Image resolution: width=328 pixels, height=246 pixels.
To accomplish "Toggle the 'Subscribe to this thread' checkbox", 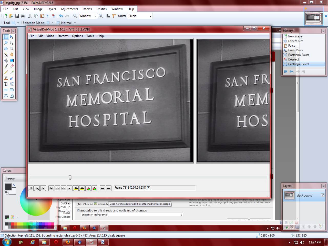I will pyautogui.click(x=78, y=210).
